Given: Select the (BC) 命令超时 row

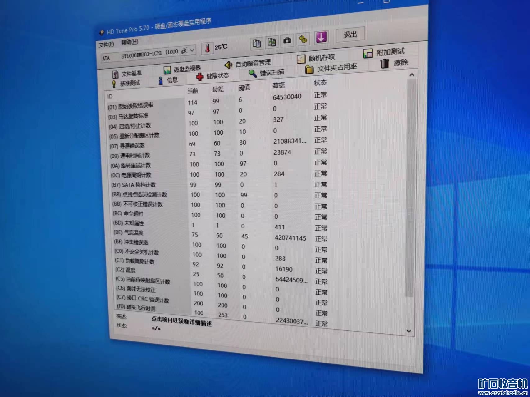Looking at the screenshot, I should coord(221,215).
